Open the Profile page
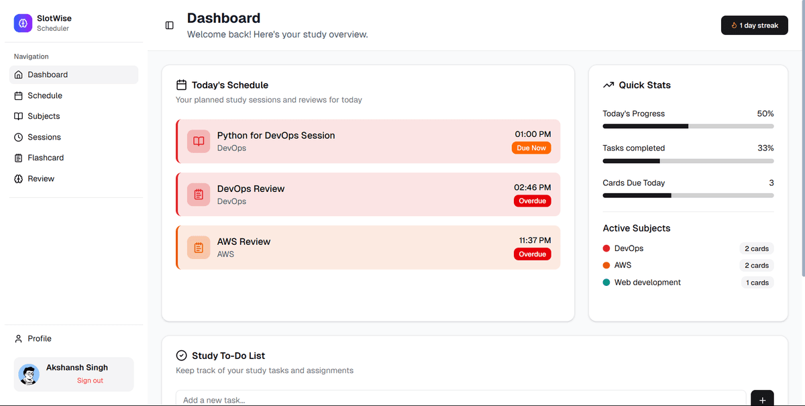 point(40,339)
